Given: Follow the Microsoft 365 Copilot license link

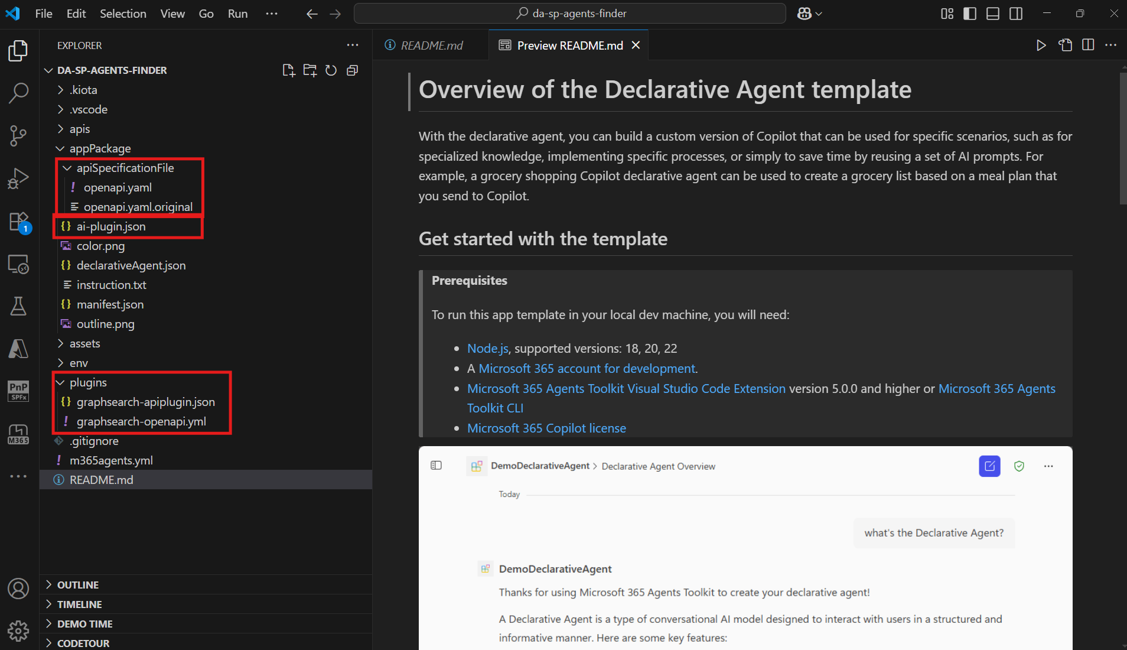Looking at the screenshot, I should point(546,428).
